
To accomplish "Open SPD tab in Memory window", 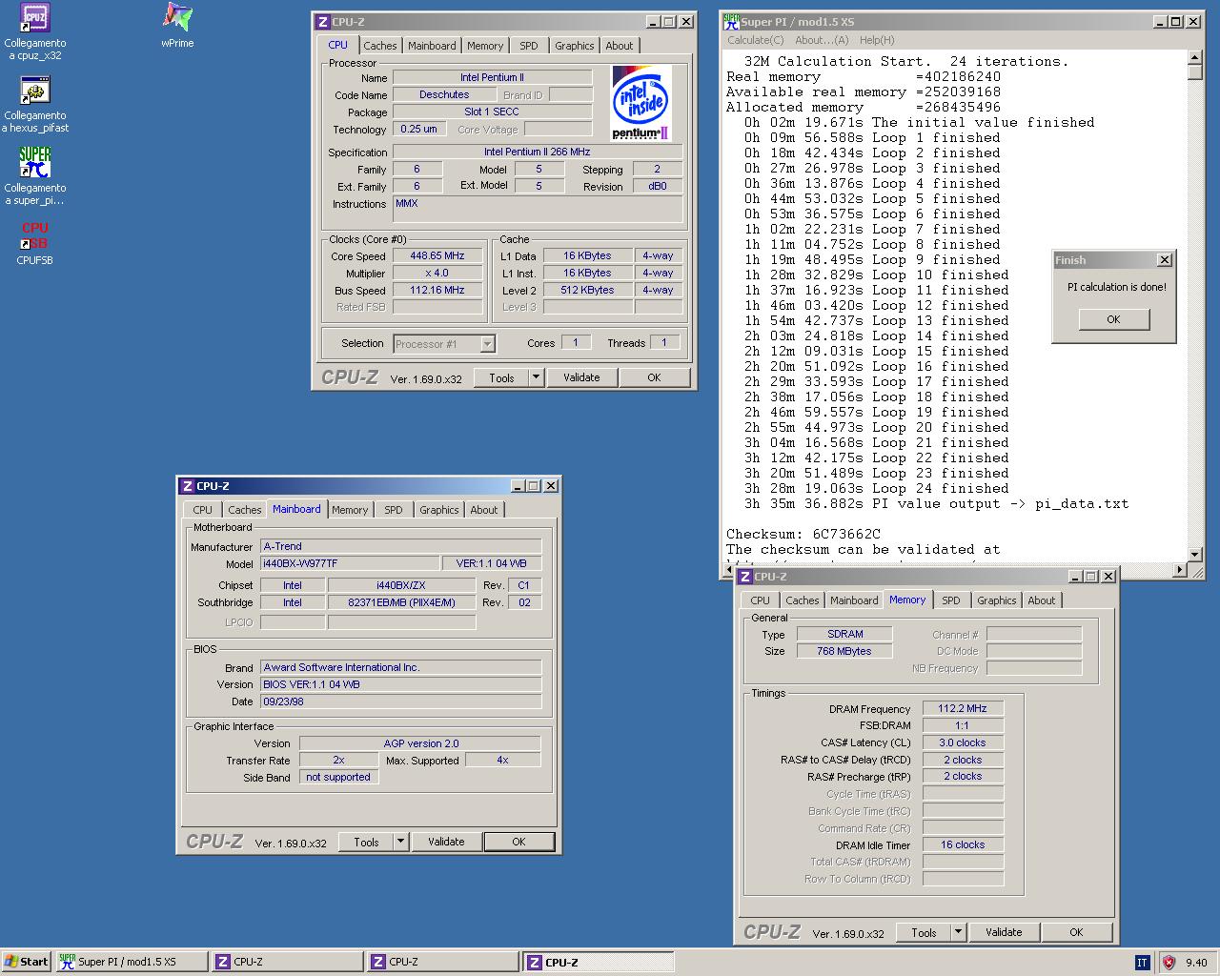I will point(951,600).
